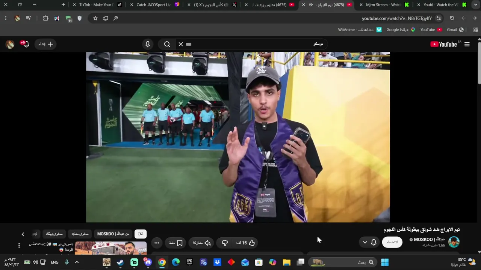Open the all bookmarks grid icon

476,30
